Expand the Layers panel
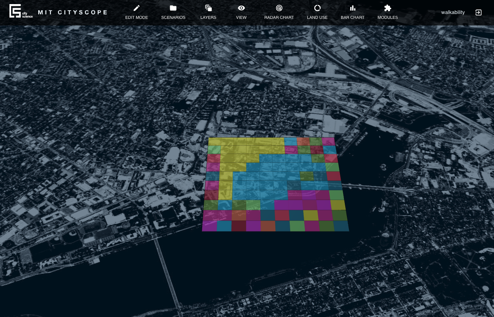Screen dimensions: 494x317 208,7
